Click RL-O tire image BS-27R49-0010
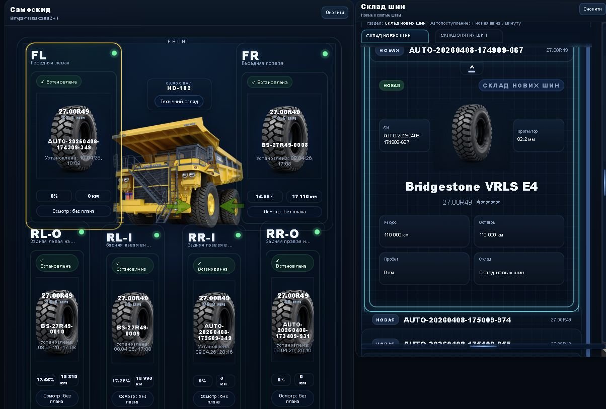Viewport: 606px width, 409px height. [57, 320]
